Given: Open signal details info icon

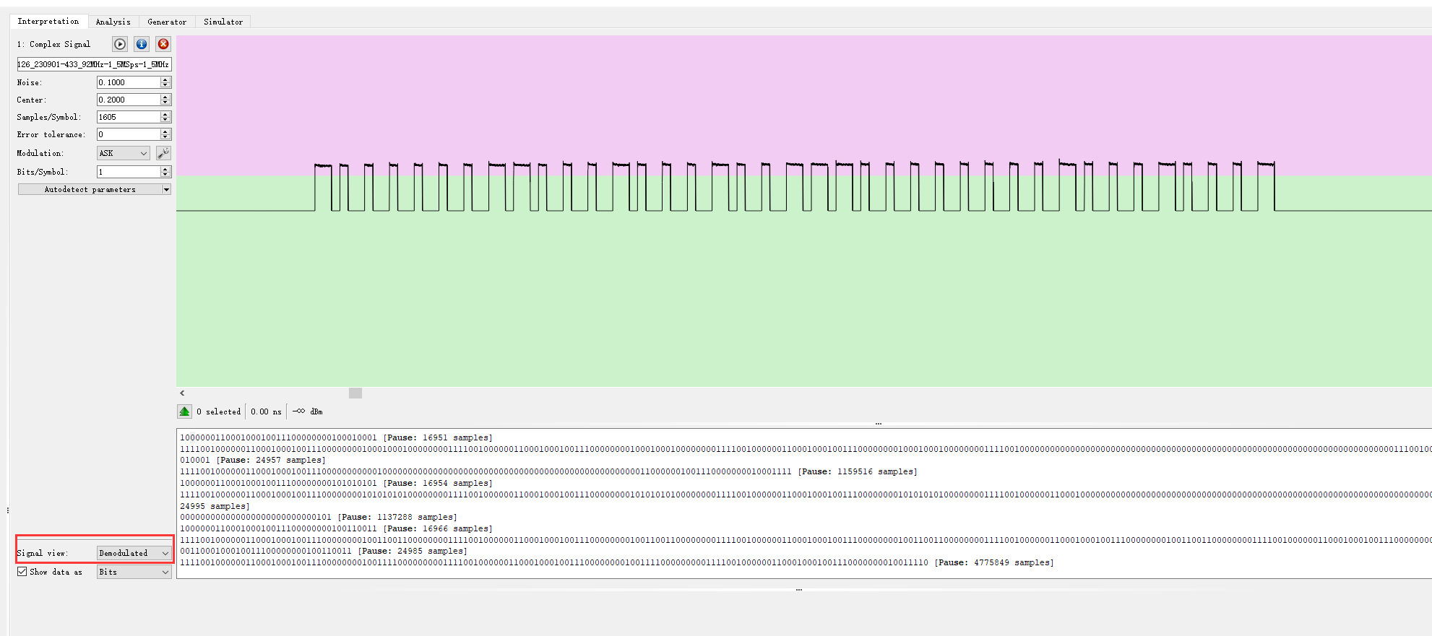Looking at the screenshot, I should tap(142, 44).
